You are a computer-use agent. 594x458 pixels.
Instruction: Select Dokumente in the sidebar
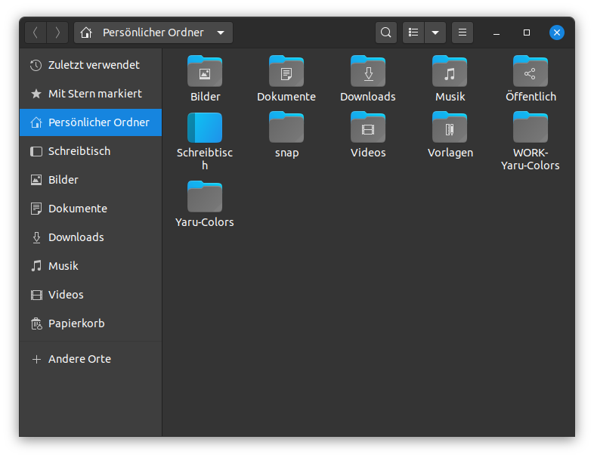coord(91,209)
